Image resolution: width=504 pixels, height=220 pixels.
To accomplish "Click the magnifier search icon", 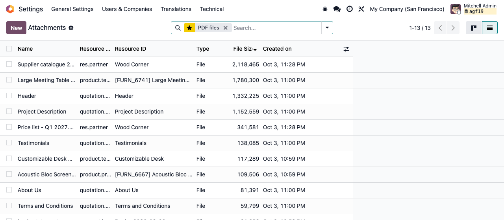I will [178, 28].
